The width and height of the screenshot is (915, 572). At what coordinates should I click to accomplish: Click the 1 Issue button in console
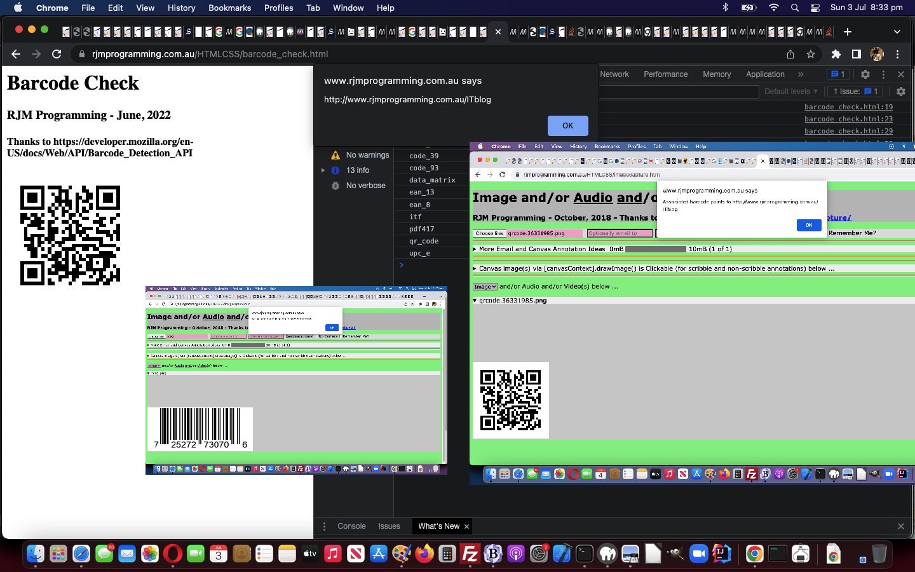tap(855, 92)
